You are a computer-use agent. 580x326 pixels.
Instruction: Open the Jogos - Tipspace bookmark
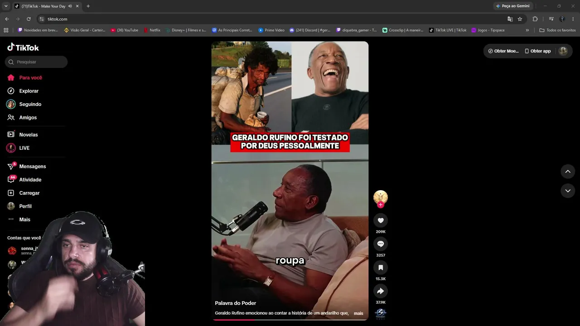488,30
